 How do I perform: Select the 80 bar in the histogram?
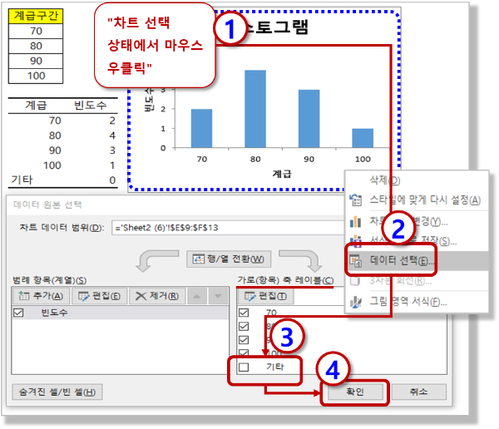[x=255, y=109]
